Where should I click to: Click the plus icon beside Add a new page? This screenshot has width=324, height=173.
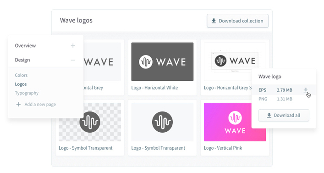(x=18, y=104)
